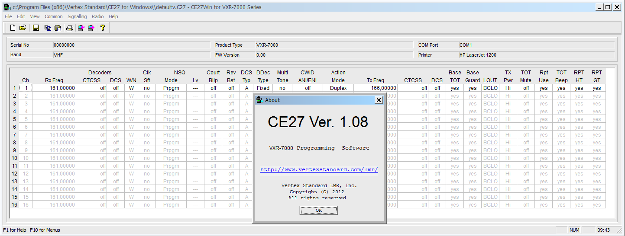Open the Help menu
Image resolution: width=625 pixels, height=236 pixels.
(113, 16)
